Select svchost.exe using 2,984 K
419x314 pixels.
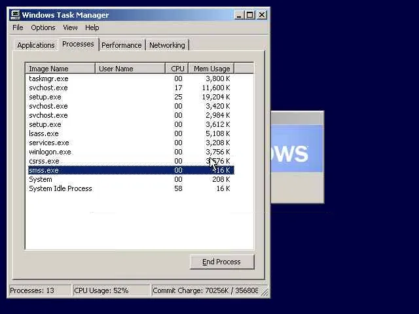point(131,115)
